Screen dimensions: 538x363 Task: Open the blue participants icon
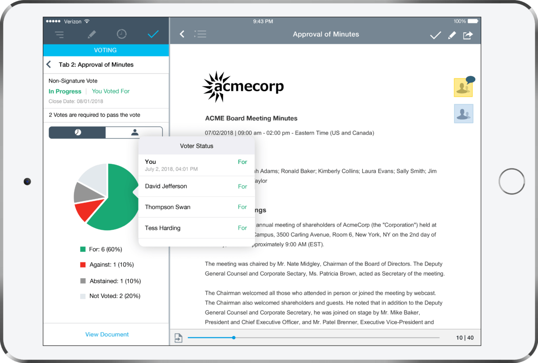coord(463,114)
